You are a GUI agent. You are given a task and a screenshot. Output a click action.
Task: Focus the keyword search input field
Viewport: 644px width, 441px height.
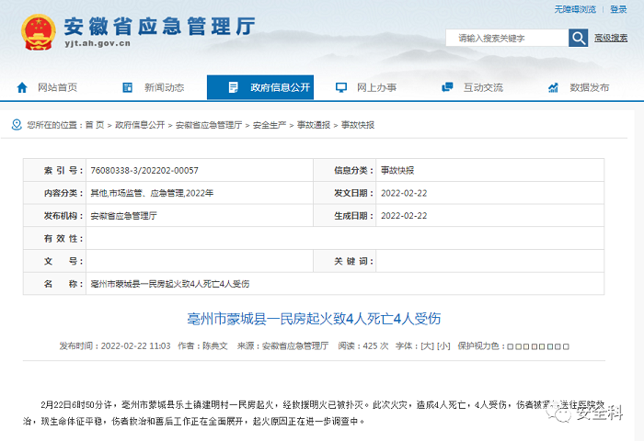click(x=506, y=38)
